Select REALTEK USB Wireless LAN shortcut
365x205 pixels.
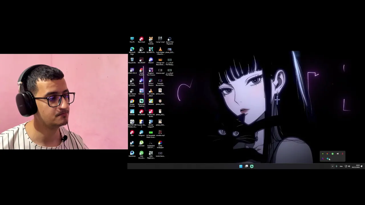tap(132, 124)
